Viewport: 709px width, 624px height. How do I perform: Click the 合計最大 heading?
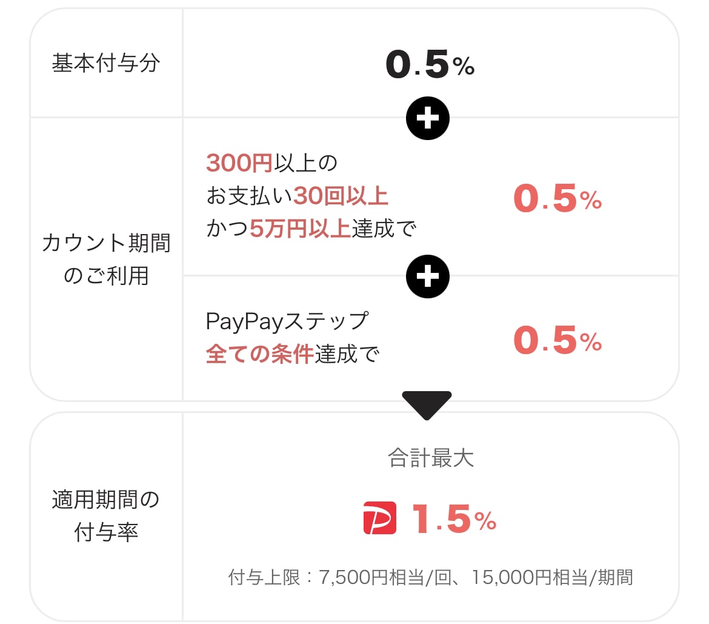(431, 457)
